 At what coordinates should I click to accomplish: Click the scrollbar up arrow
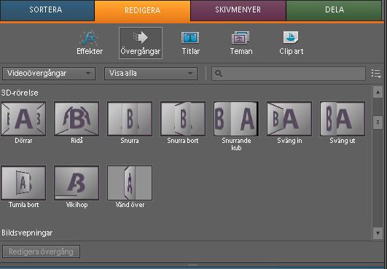pos(378,92)
